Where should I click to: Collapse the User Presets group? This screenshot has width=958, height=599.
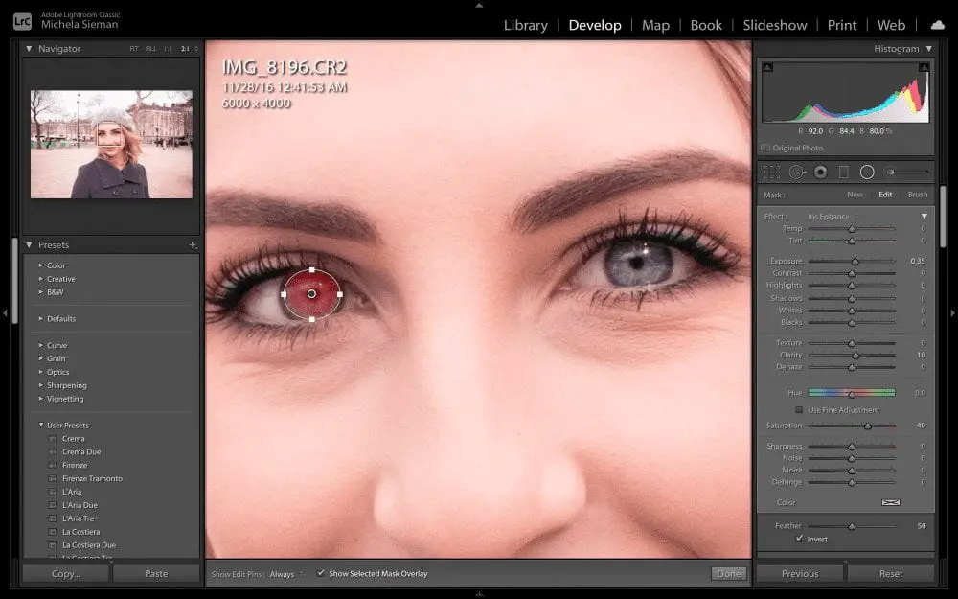41,425
